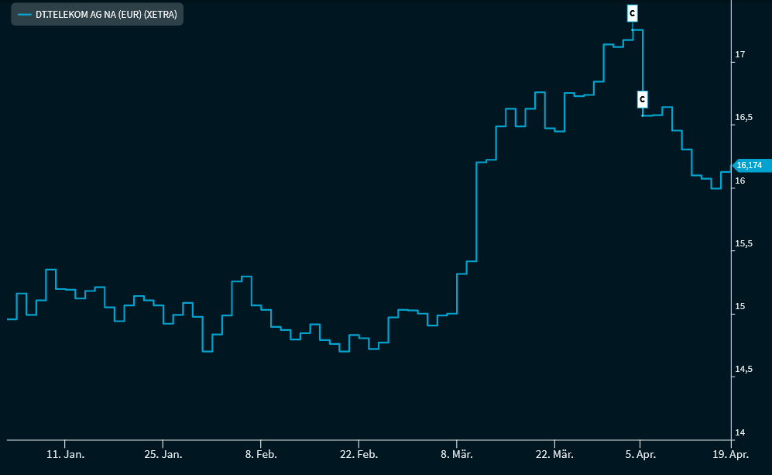772x475 pixels.
Task: Click the blue line swatch in the legend
Action: click(24, 15)
